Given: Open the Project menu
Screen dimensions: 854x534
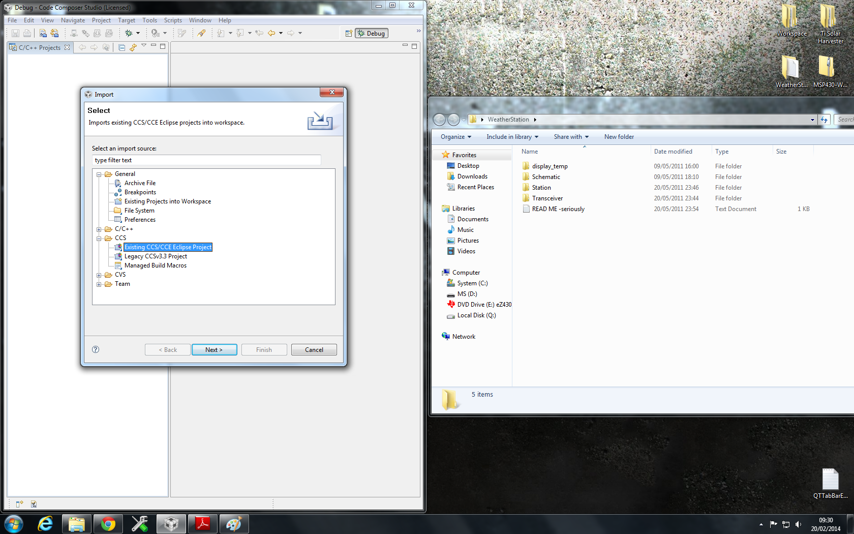Looking at the screenshot, I should [x=101, y=20].
